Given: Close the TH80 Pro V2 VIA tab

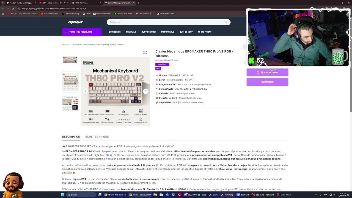Looking at the screenshot, I should pyautogui.click(x=100, y=3).
